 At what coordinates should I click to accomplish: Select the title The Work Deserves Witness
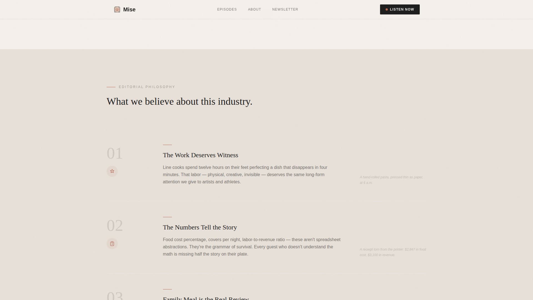tap(200, 155)
